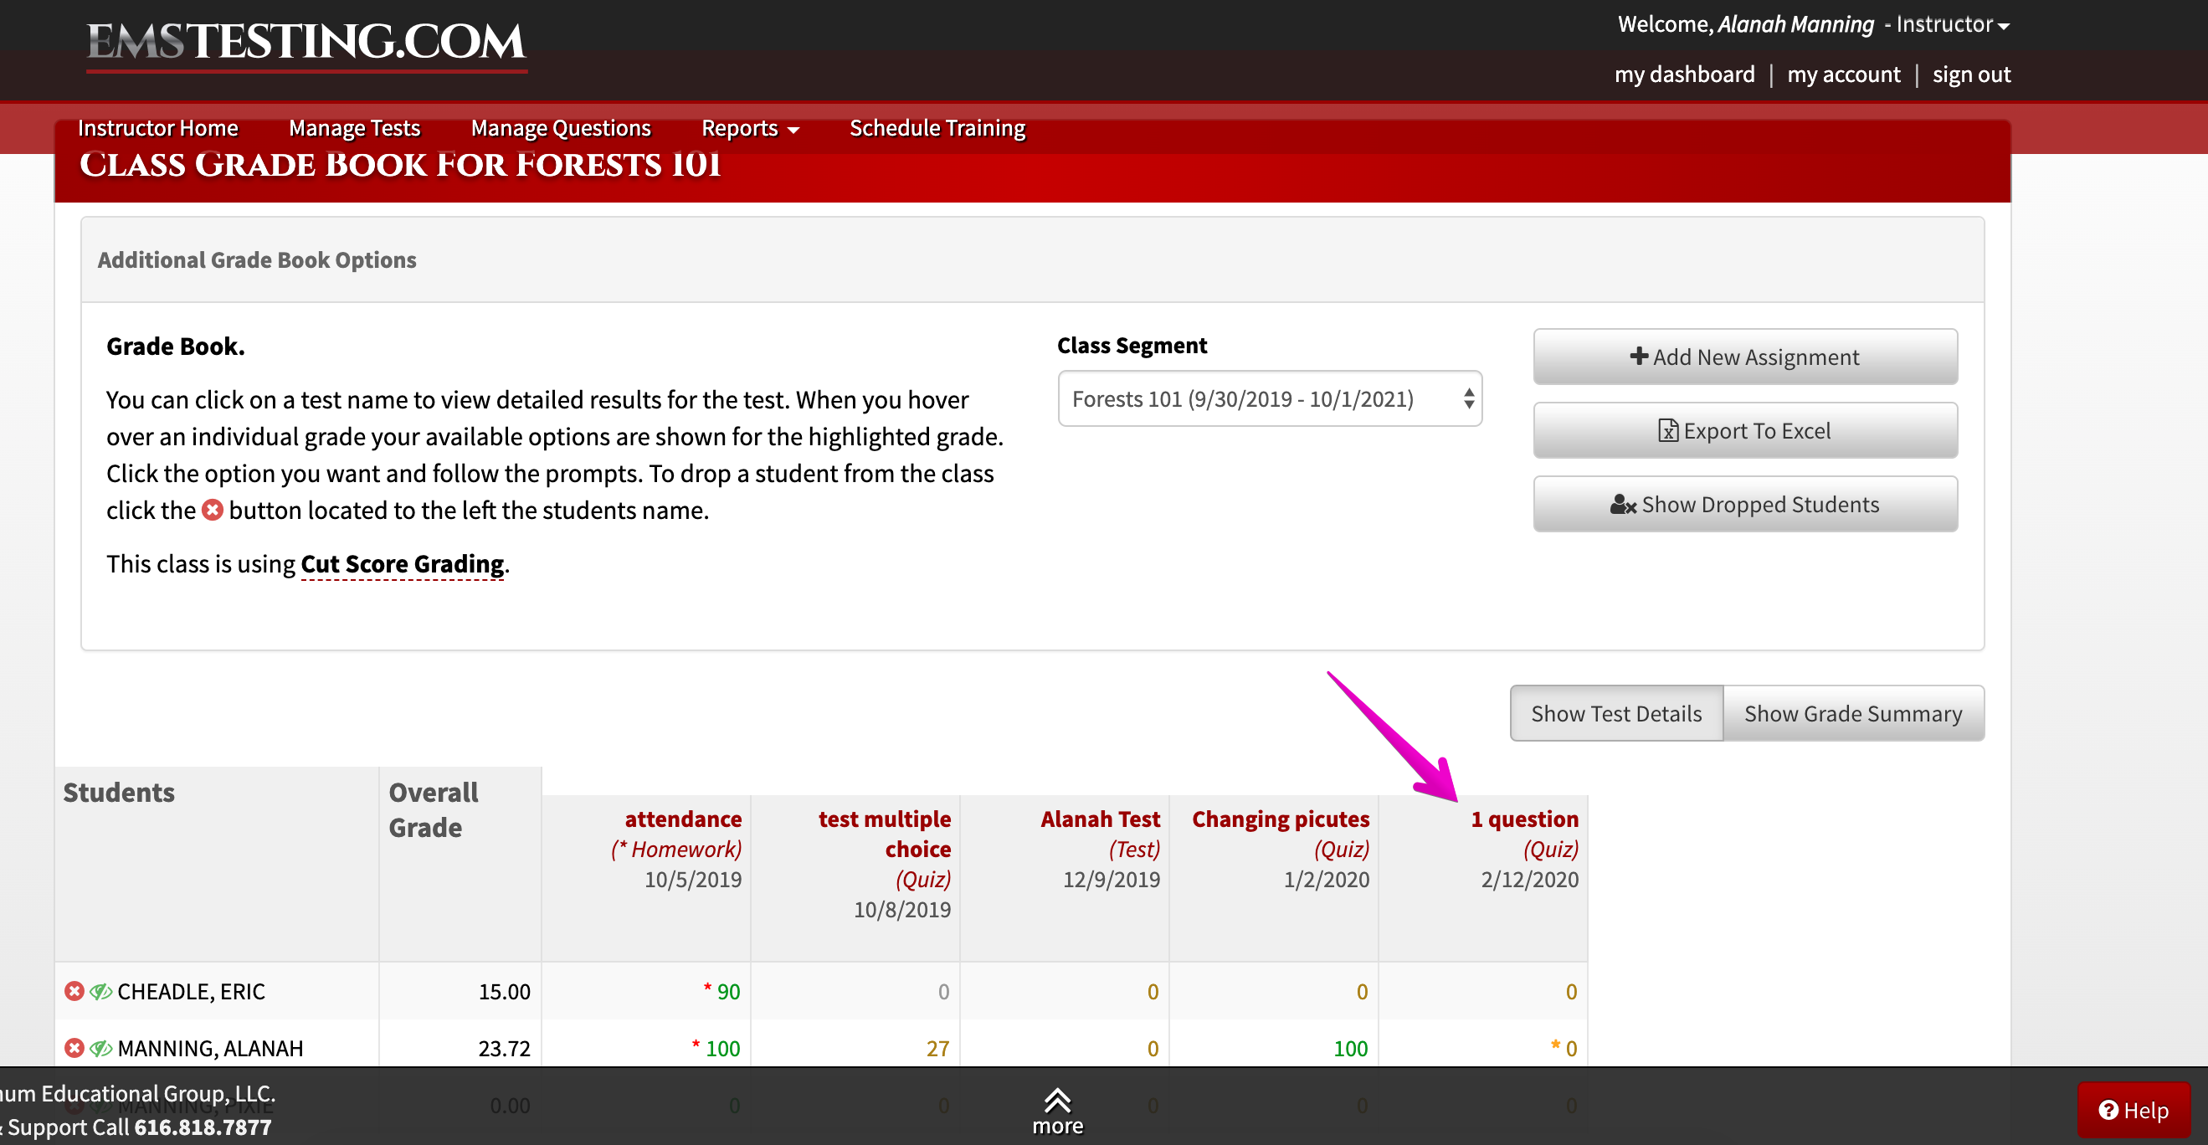Open the Alanah Test header
The image size is (2208, 1145).
(x=1100, y=819)
